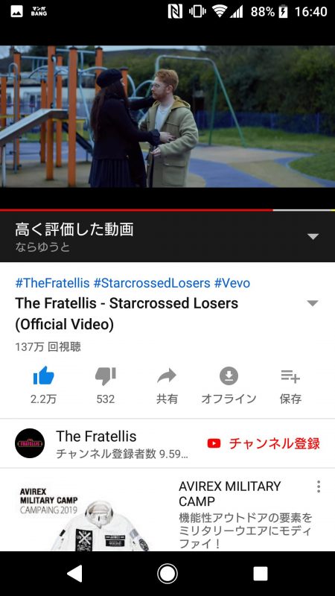Save to playlist with the 保存 icon
Viewport: 335px width, 596px height.
point(290,377)
